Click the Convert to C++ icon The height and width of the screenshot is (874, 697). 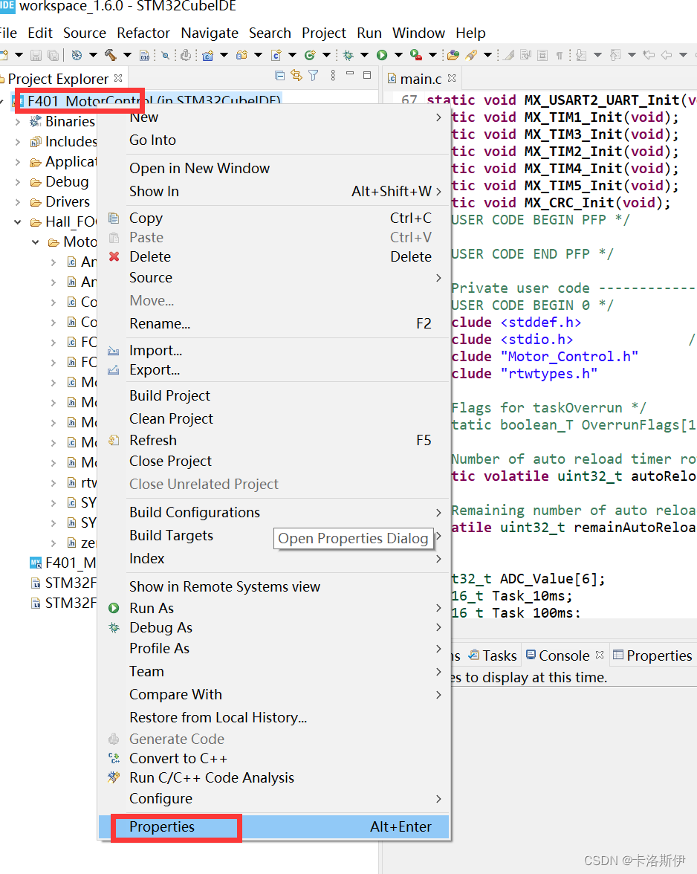[x=114, y=758]
